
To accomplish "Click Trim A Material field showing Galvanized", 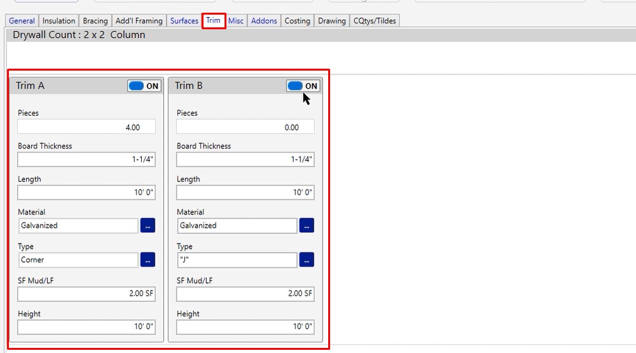I will click(78, 226).
